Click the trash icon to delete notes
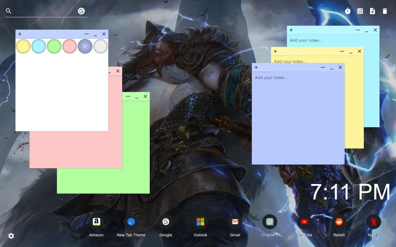The width and height of the screenshot is (396, 247). point(385,11)
